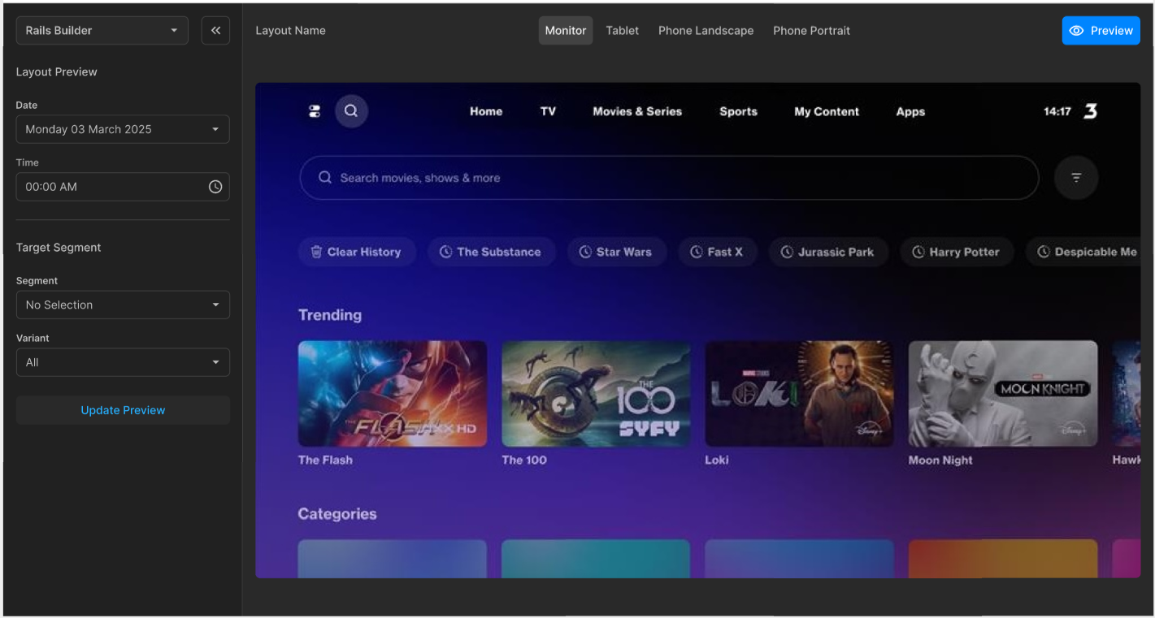Open the Segment dropdown showing No Selection
The height and width of the screenshot is (618, 1155).
pyautogui.click(x=123, y=305)
